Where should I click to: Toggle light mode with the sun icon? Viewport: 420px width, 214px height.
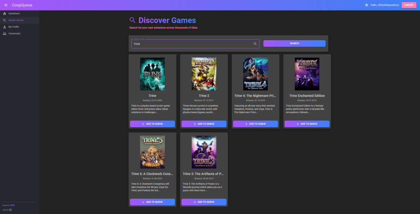[x=366, y=5]
